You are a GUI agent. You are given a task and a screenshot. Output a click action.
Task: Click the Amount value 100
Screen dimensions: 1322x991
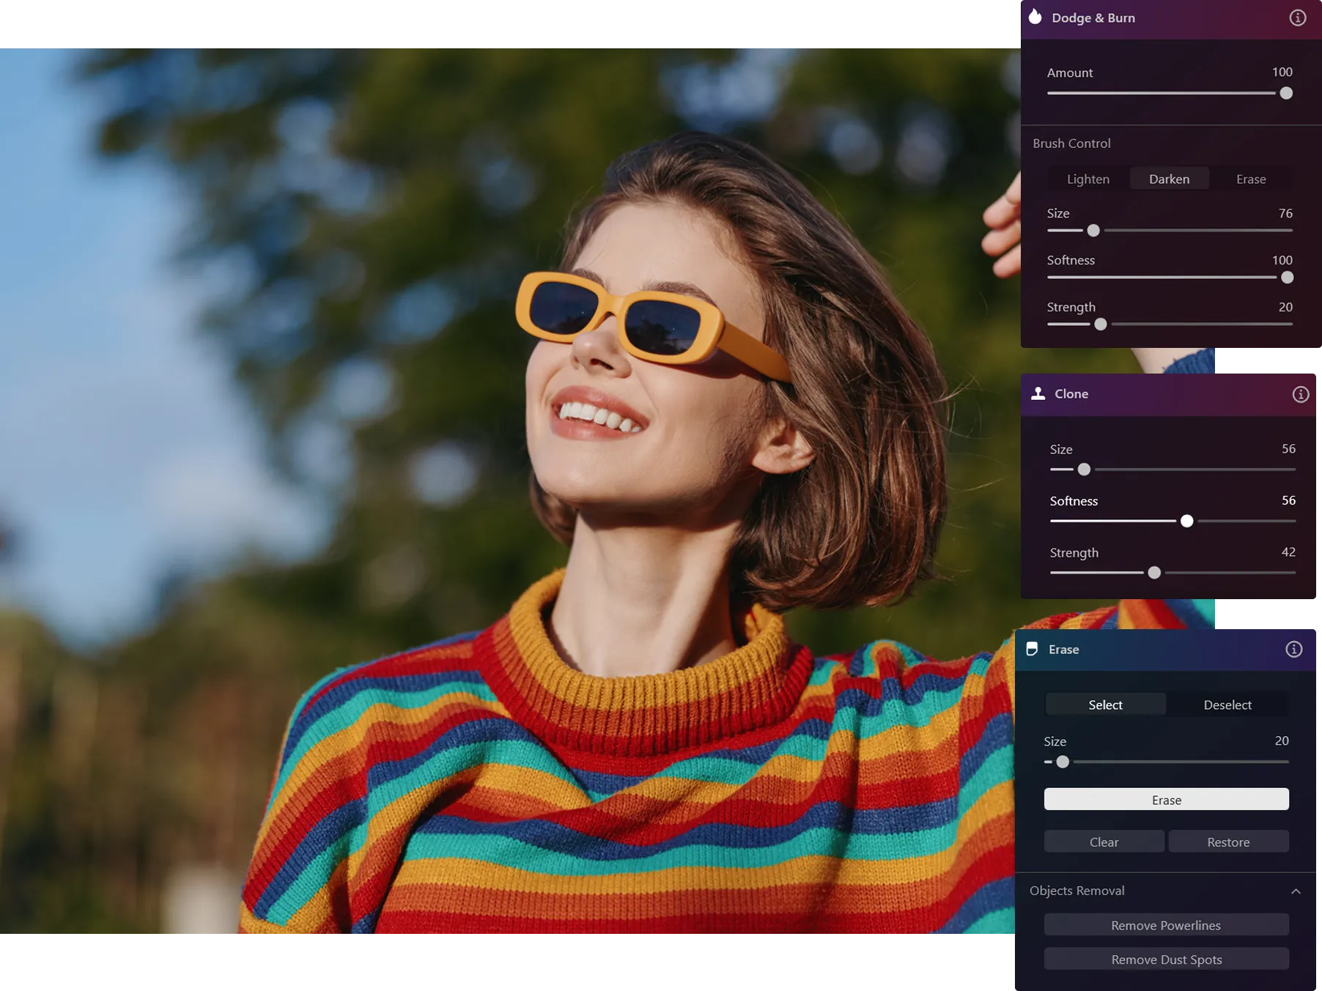point(1282,72)
